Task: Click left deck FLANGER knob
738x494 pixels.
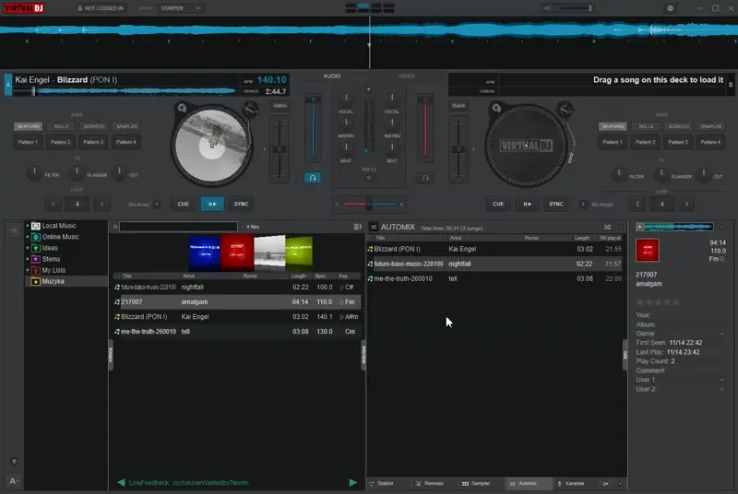Action: pos(77,173)
